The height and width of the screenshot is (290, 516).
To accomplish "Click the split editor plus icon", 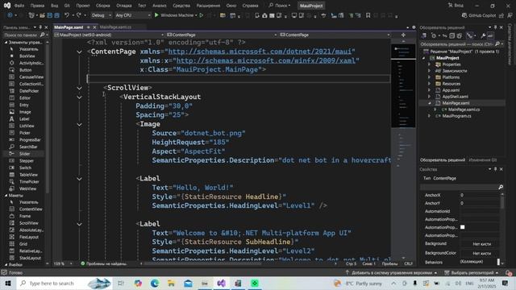I will 403,35.
